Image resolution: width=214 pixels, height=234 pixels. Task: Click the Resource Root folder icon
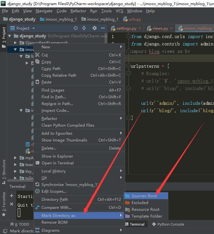[127, 210]
